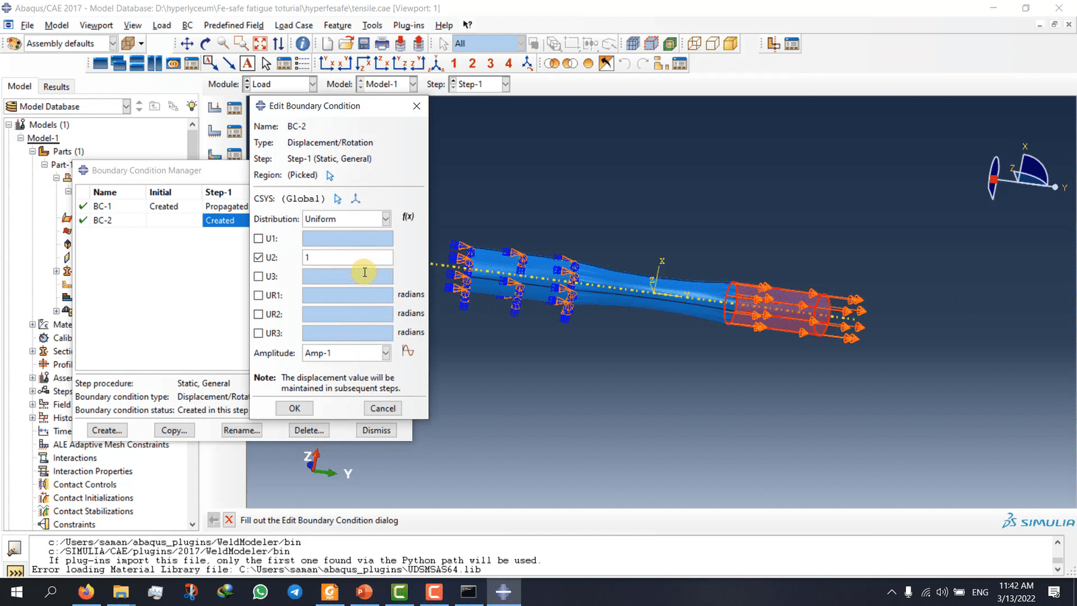Screen dimensions: 1077x606
Task: Uncheck the U2 checkbox
Action: point(258,257)
